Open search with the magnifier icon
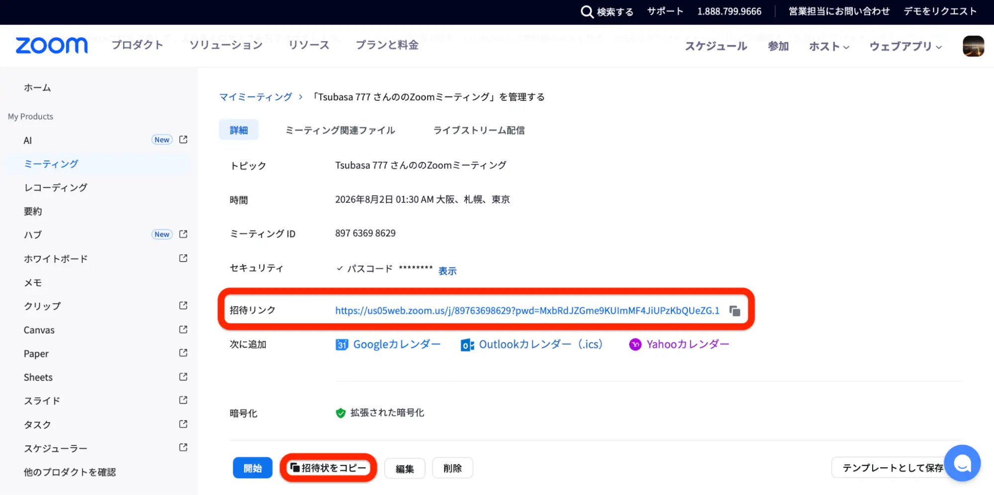 click(587, 11)
